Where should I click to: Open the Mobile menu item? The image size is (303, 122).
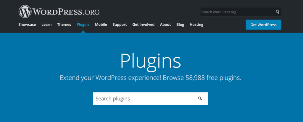tap(101, 25)
